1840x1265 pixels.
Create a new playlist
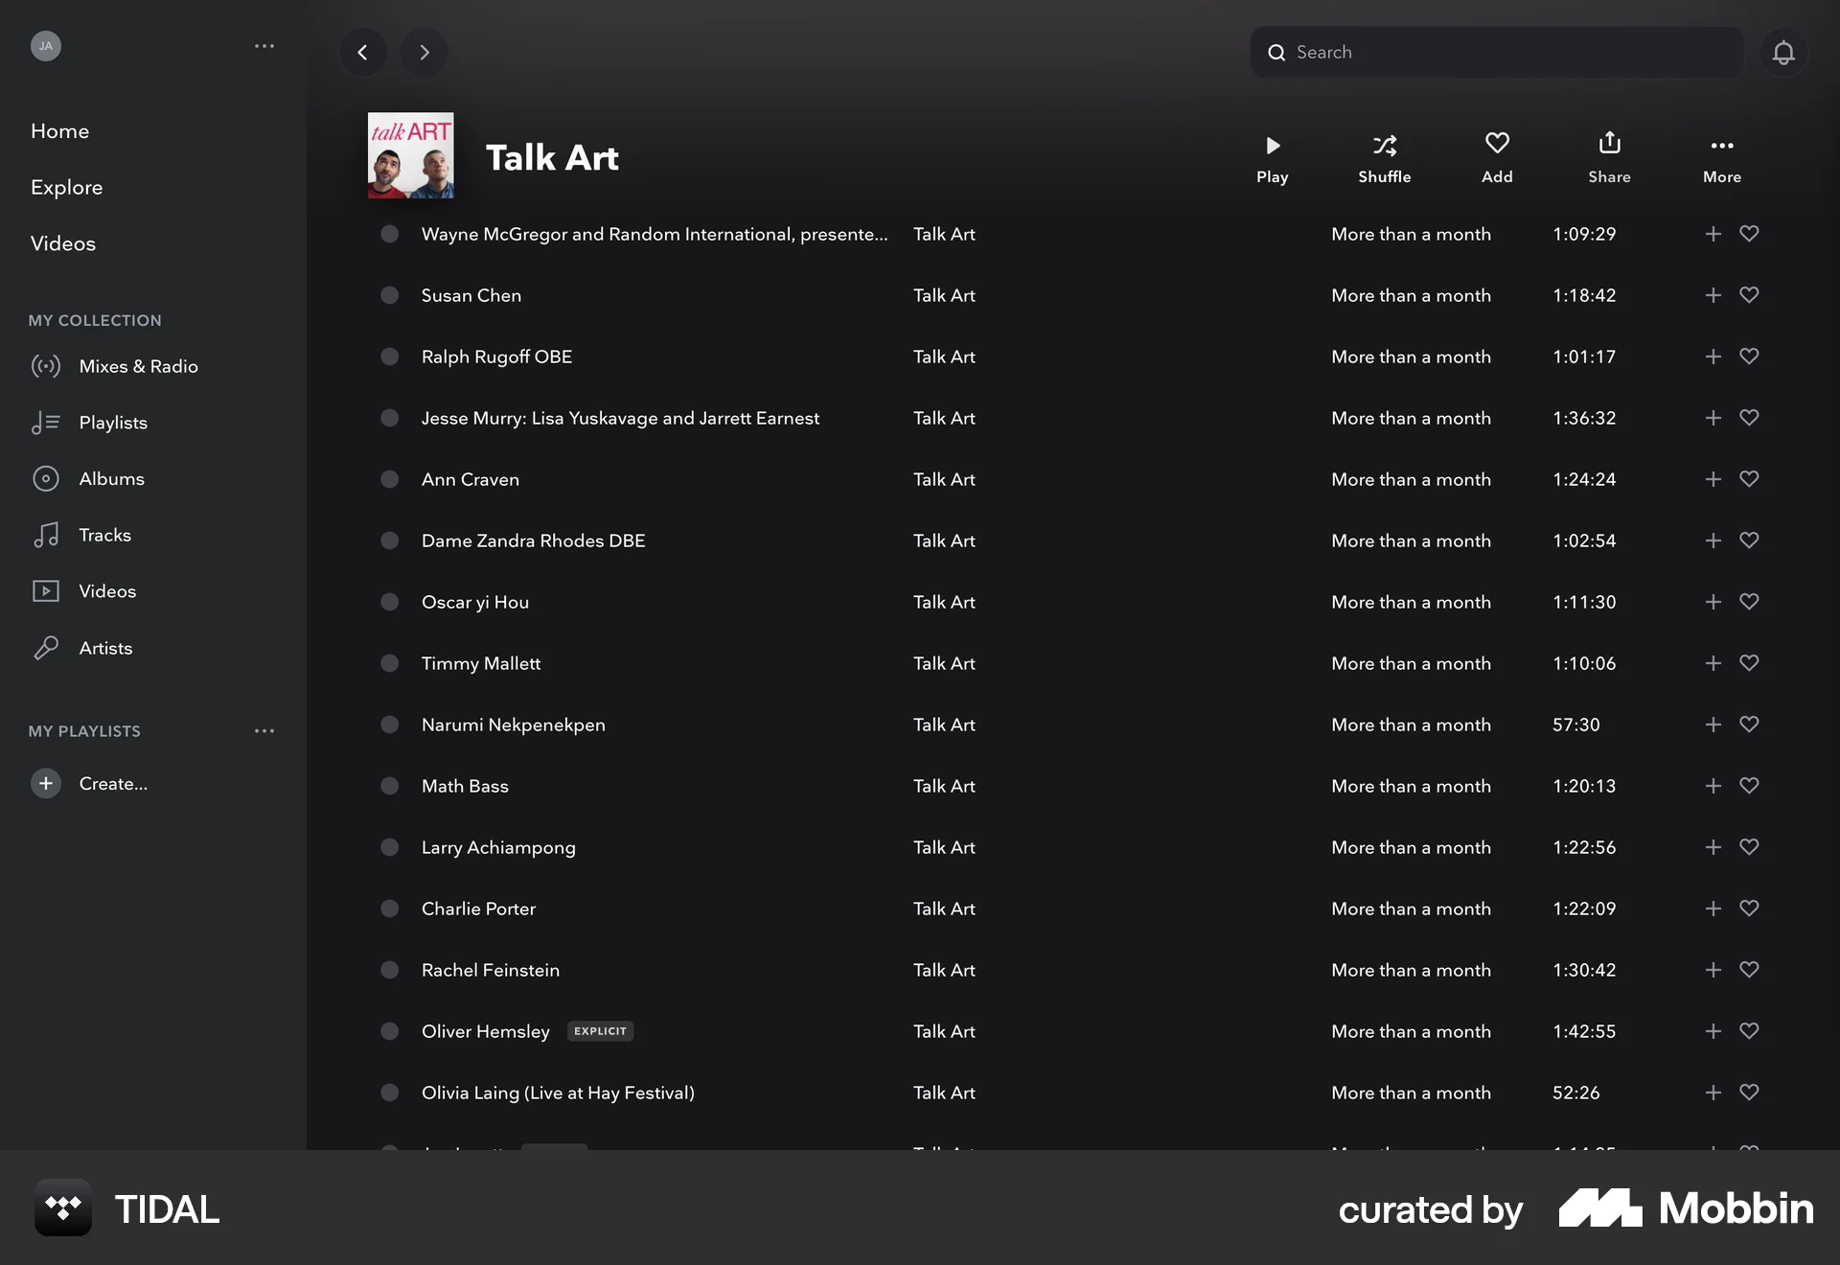tap(92, 783)
